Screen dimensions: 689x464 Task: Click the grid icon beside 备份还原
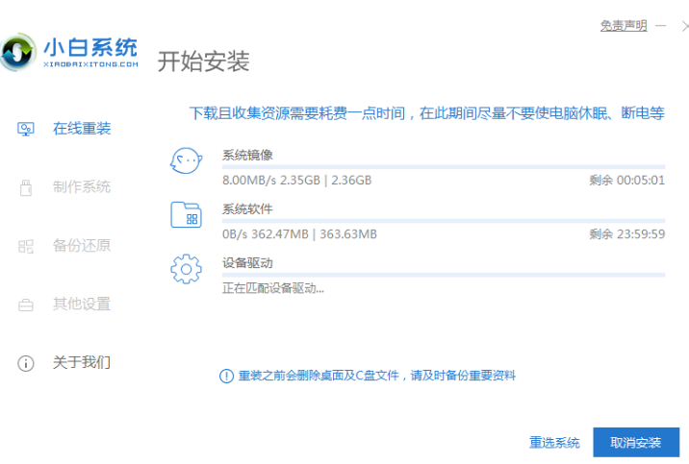(x=26, y=246)
